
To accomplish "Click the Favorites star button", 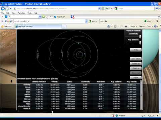I will [6, 26].
